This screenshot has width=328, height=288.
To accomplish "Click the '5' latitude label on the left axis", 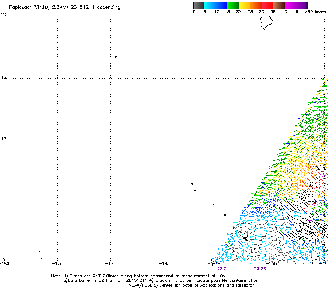I will (4, 200).
